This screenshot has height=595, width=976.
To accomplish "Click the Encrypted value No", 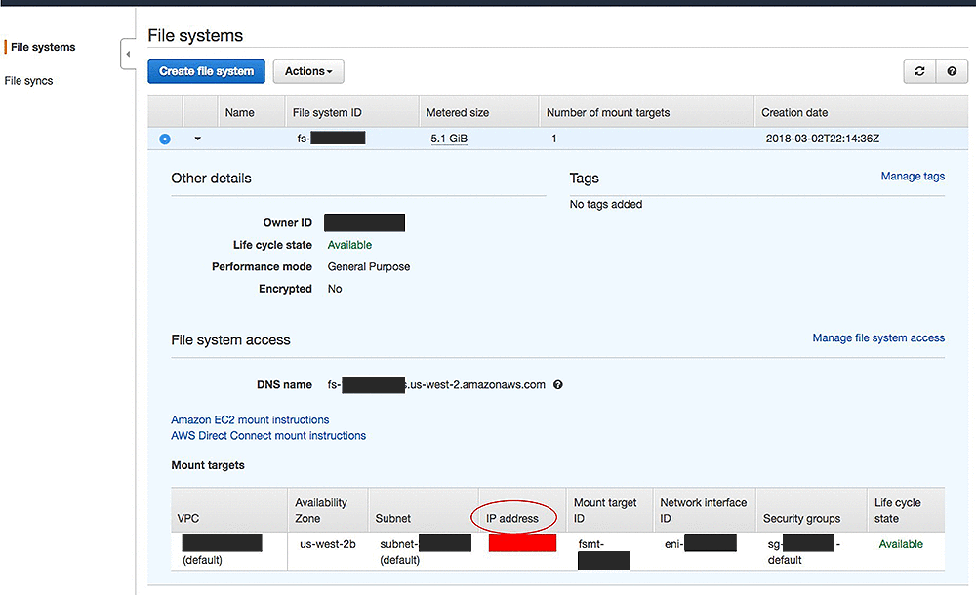I will [335, 289].
